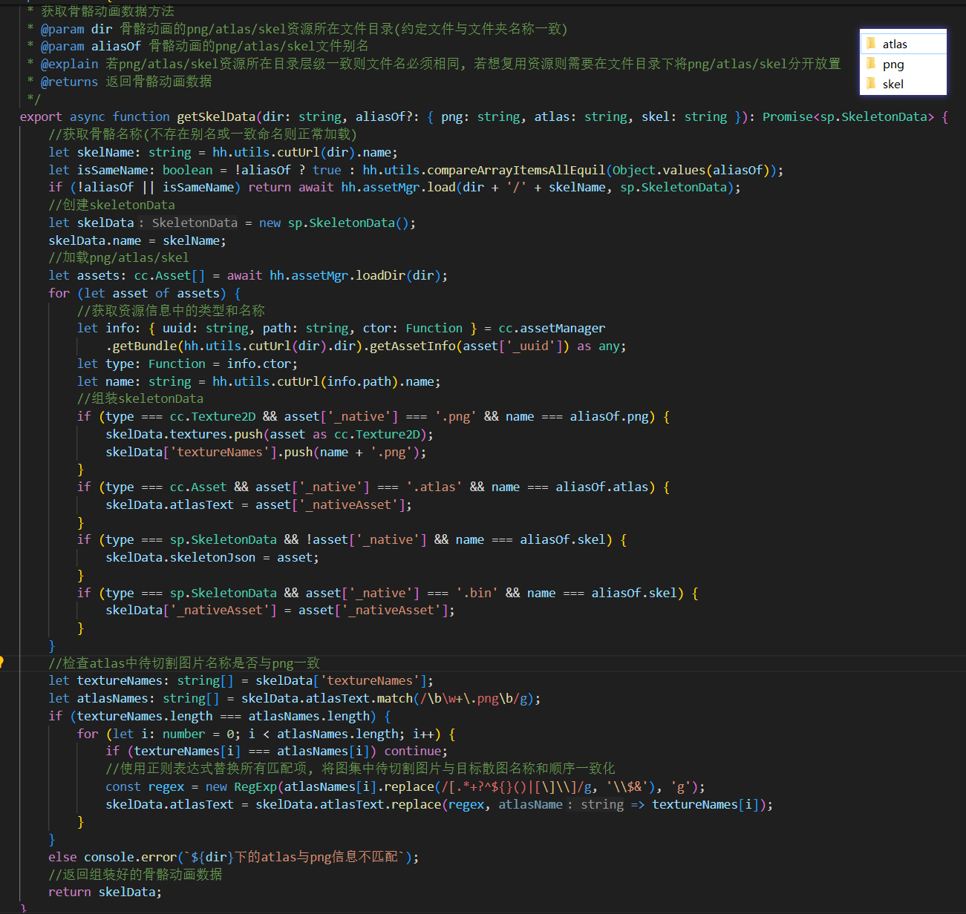966x914 pixels.
Task: Click the comment starting with //获取骨骼名称
Action: point(203,134)
